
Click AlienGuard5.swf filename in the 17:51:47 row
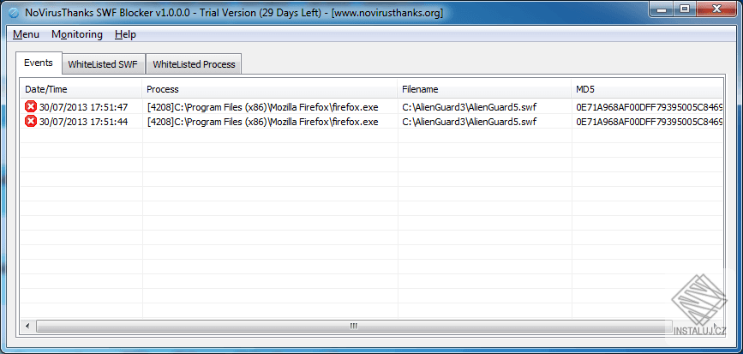tap(469, 107)
